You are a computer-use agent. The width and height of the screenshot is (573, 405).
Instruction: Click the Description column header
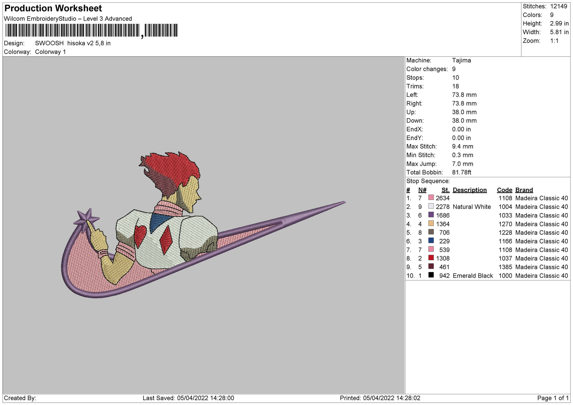point(470,190)
